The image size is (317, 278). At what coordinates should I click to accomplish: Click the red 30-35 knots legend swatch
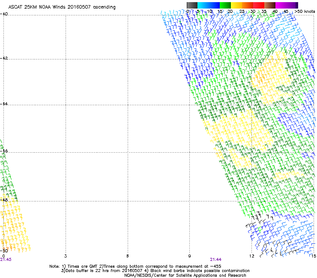259,5
